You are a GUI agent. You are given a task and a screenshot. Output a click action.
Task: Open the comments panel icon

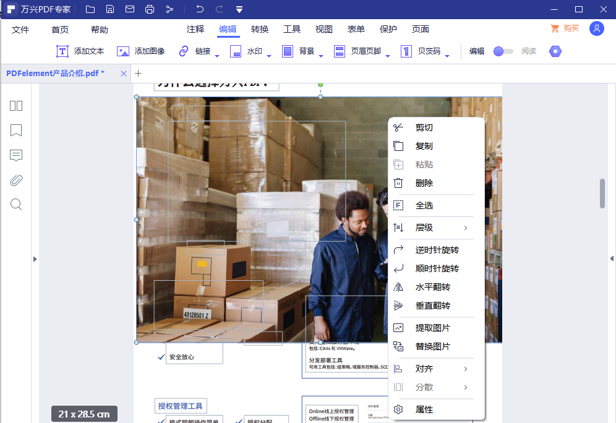click(x=15, y=155)
